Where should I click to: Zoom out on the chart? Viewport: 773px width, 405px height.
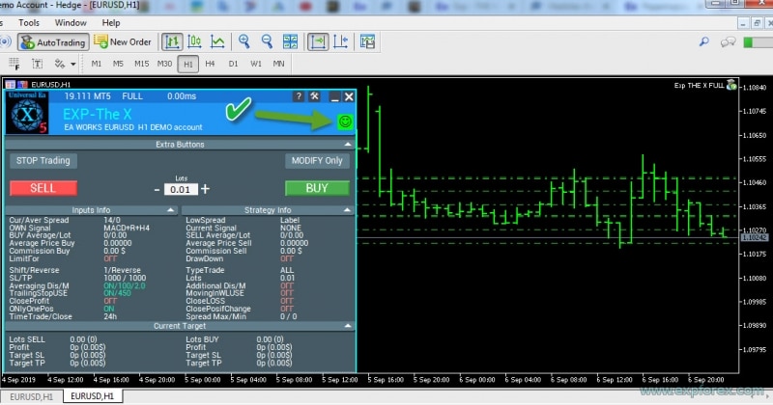tap(267, 42)
